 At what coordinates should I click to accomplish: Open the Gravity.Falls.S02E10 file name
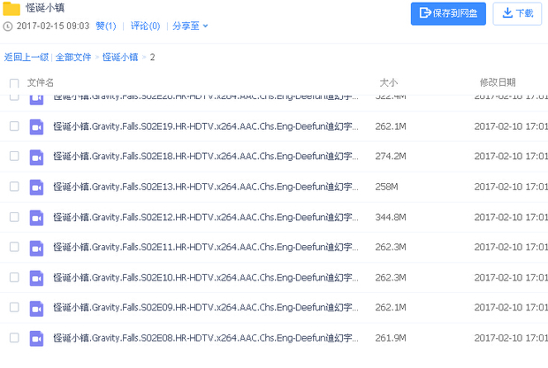point(205,278)
